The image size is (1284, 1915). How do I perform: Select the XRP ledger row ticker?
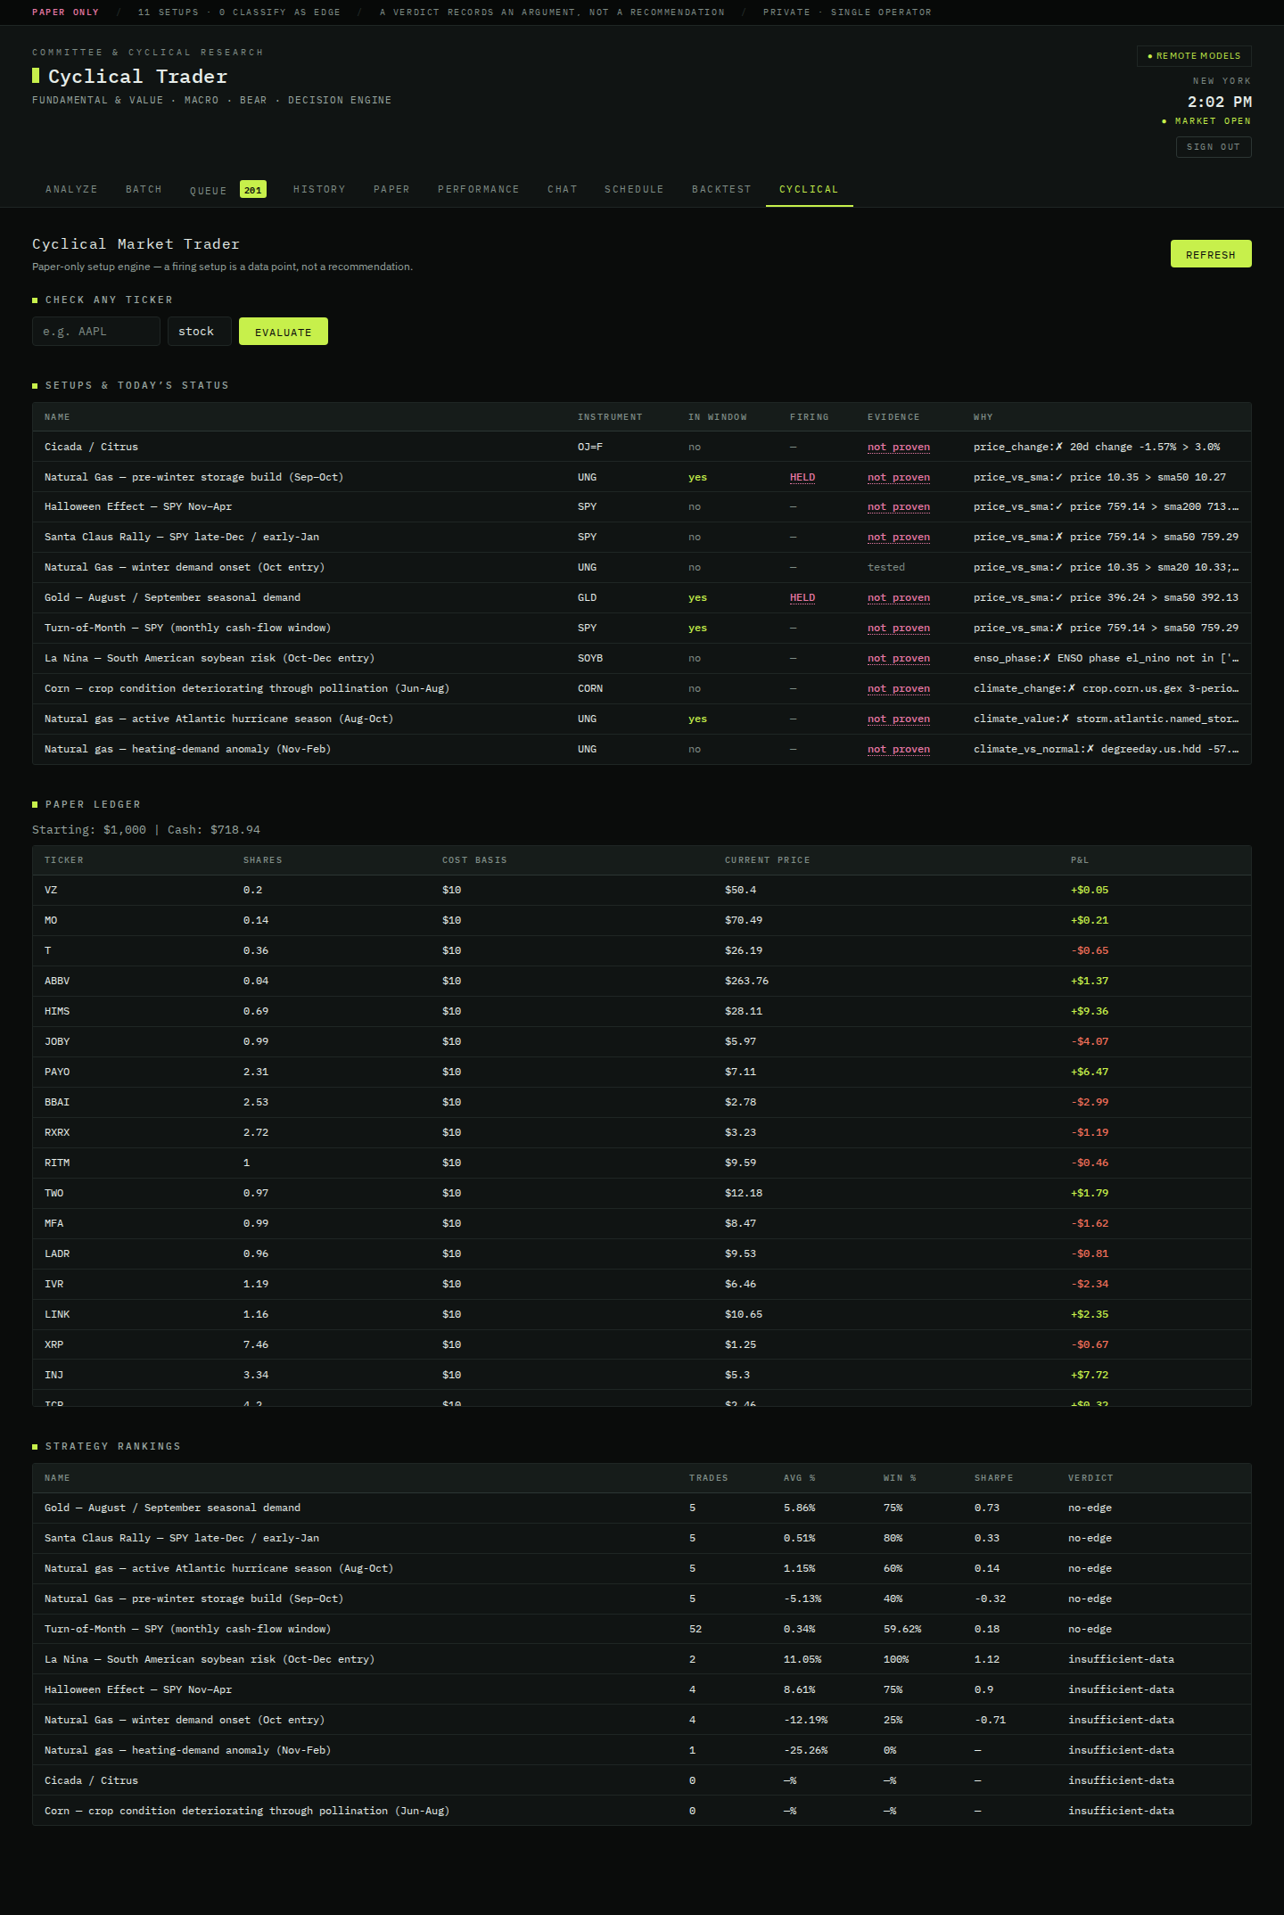(x=53, y=1344)
